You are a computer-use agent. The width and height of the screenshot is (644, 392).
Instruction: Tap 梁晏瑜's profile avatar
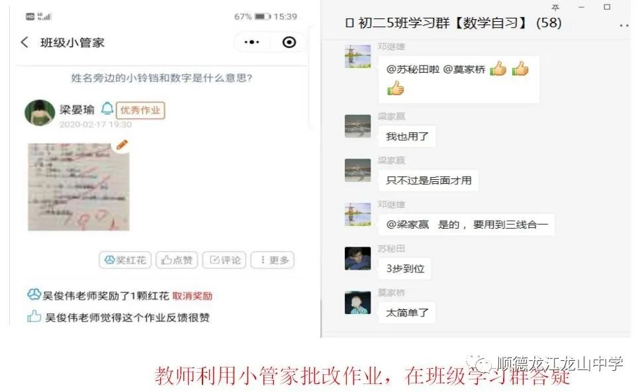[40, 112]
